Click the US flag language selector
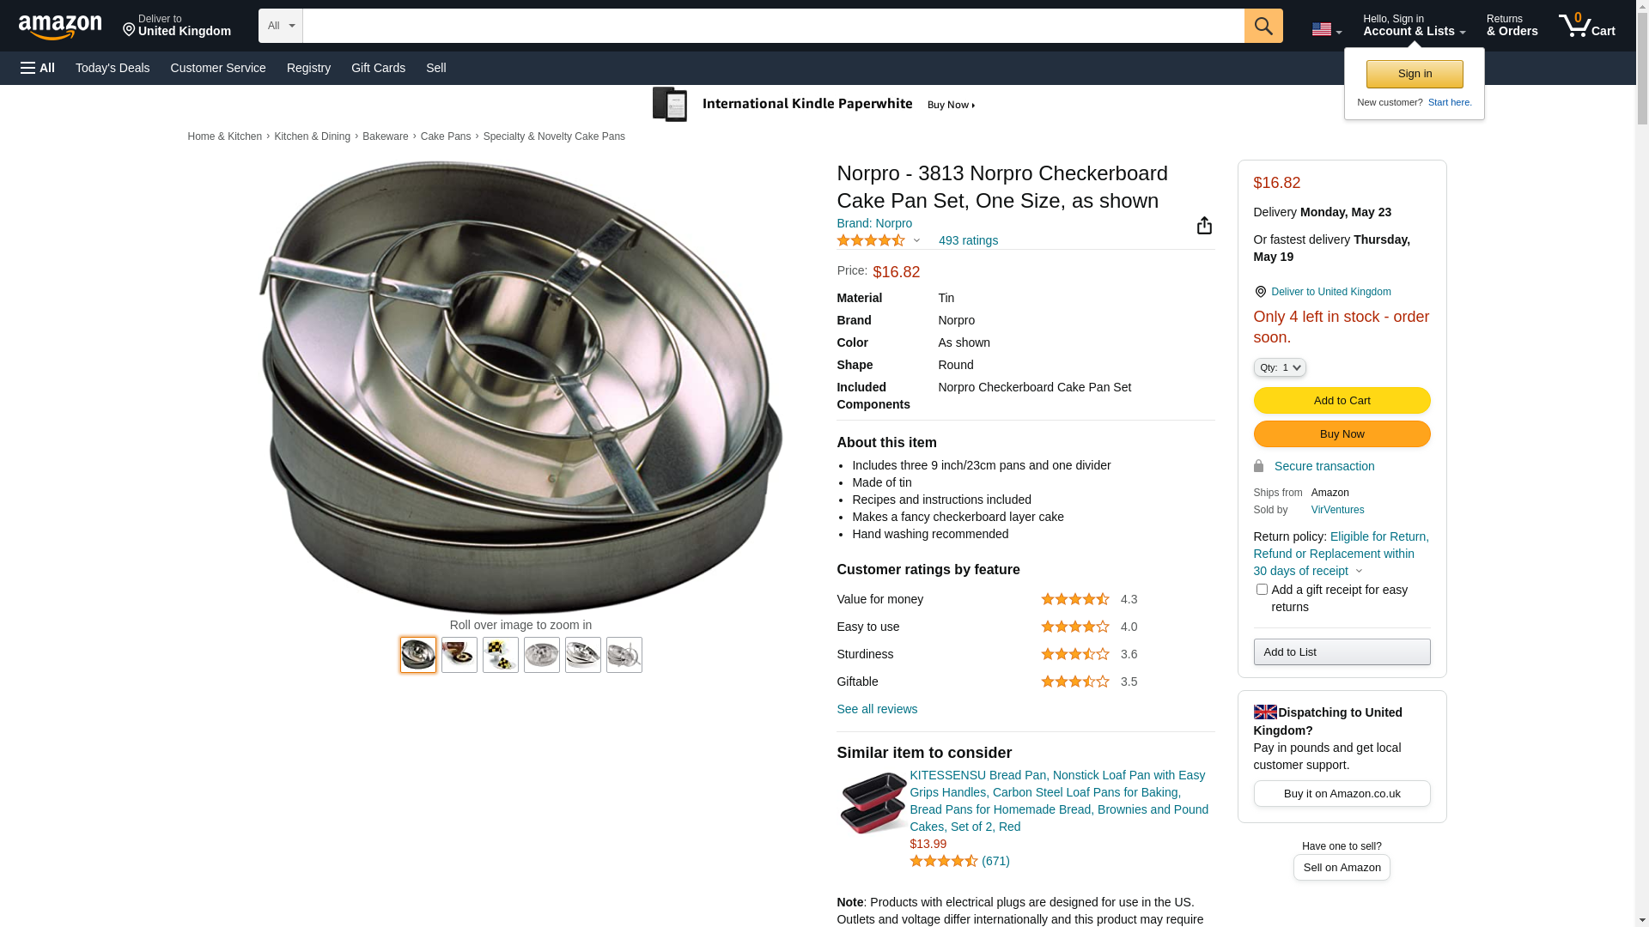This screenshot has height=927, width=1649. 1326,30
